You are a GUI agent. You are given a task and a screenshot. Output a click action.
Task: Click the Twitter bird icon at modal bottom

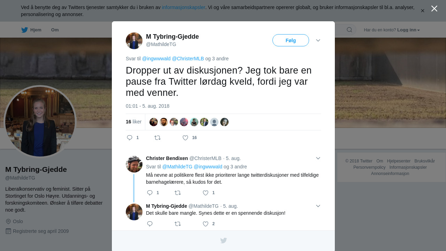tap(224, 241)
